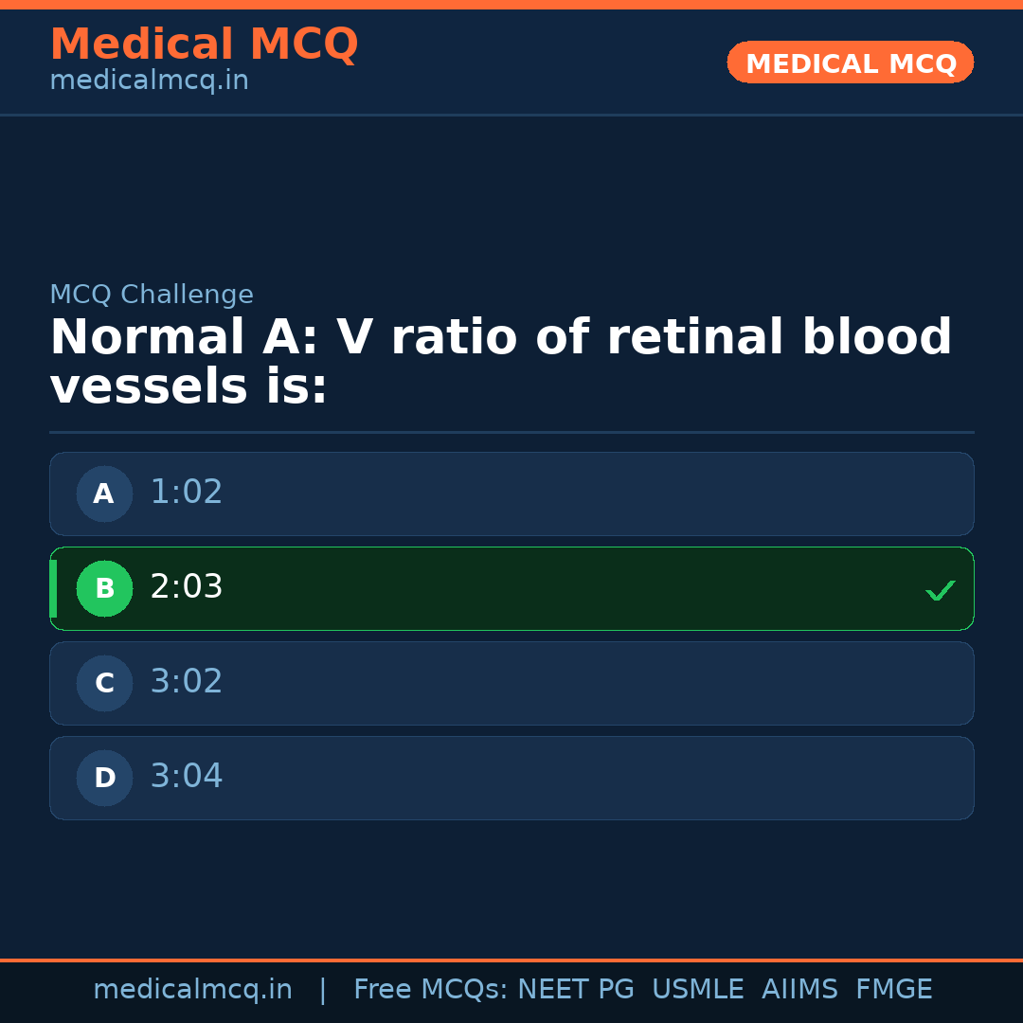Click the green checkmark icon on option B
This screenshot has height=1023, width=1023.
pos(940,590)
